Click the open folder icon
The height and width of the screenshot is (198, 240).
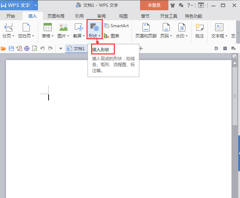coord(3,49)
